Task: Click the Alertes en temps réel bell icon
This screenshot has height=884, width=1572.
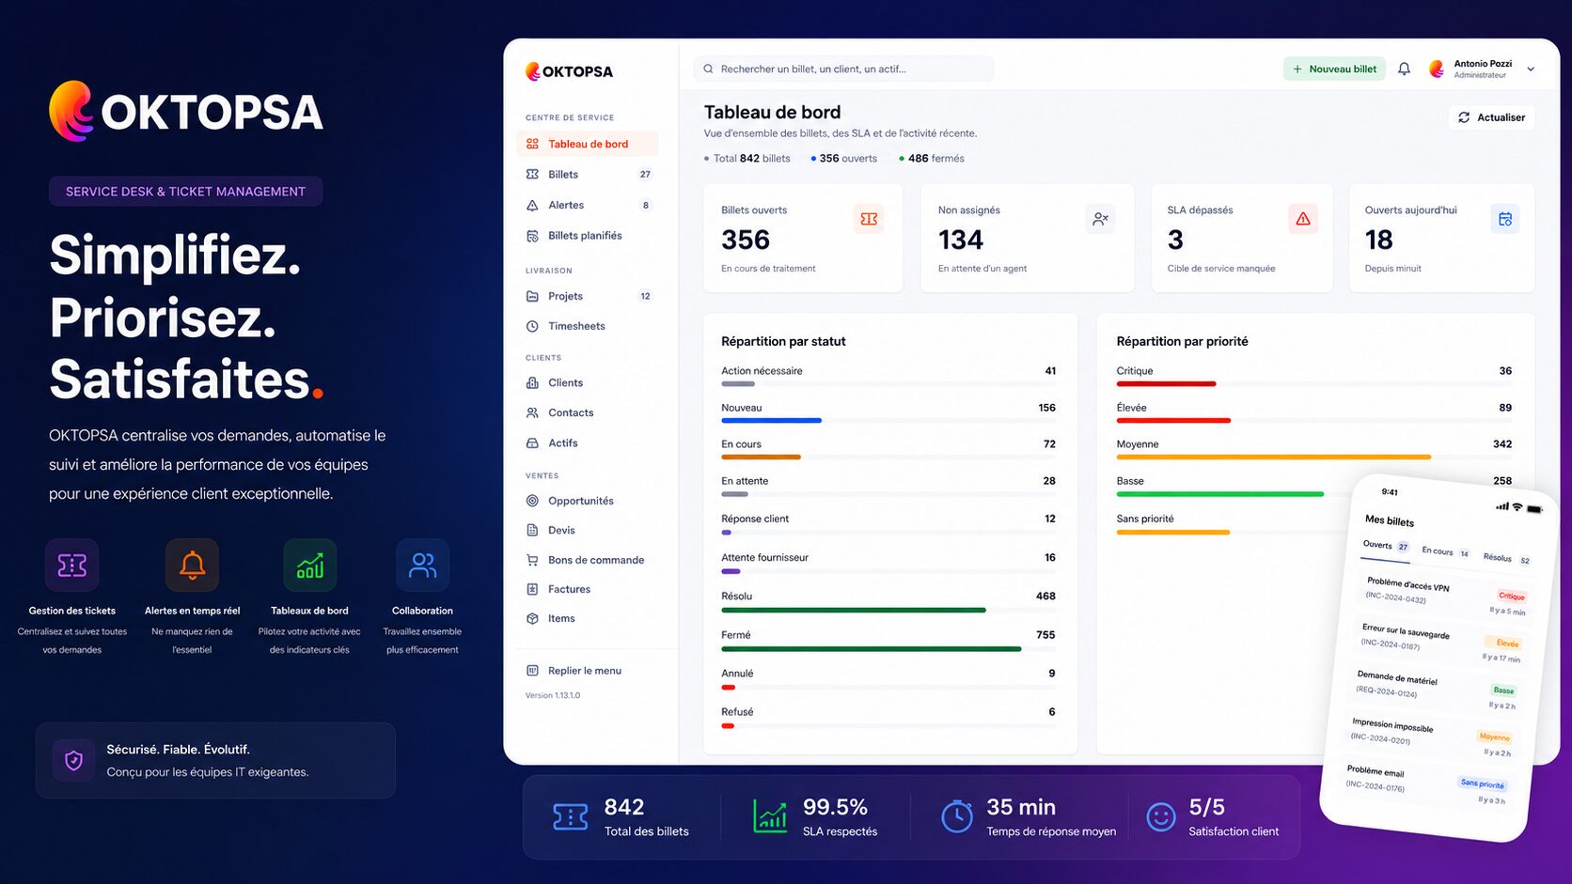Action: click(x=192, y=566)
